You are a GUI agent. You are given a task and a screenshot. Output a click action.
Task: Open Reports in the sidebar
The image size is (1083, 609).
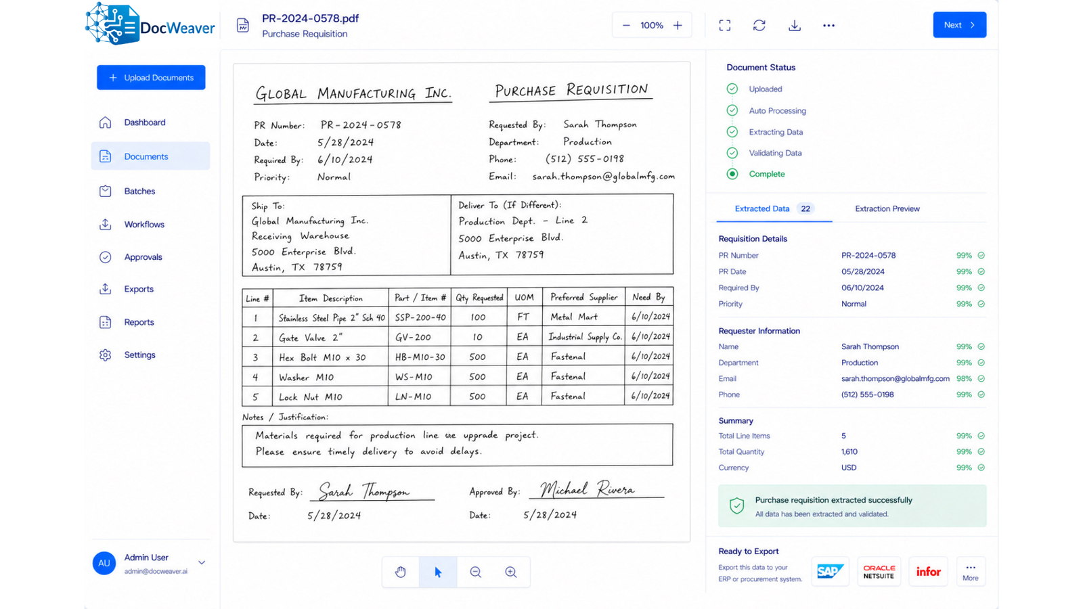(x=150, y=322)
